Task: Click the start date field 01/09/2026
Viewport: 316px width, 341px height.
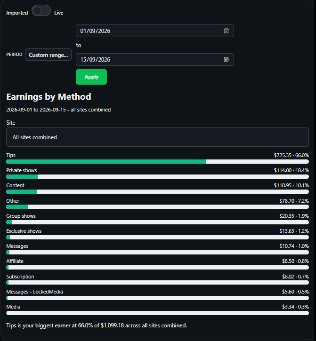Action: (155, 31)
